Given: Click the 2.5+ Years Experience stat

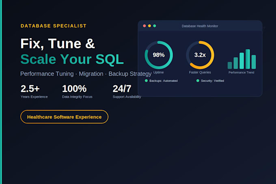Looking at the screenshot, I should click(x=34, y=91).
